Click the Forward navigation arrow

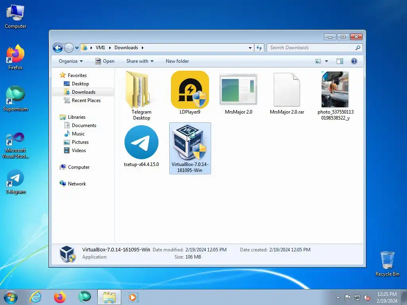pos(69,48)
